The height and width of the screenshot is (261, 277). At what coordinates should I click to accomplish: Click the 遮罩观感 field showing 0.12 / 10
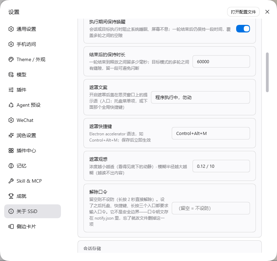[x=221, y=166]
